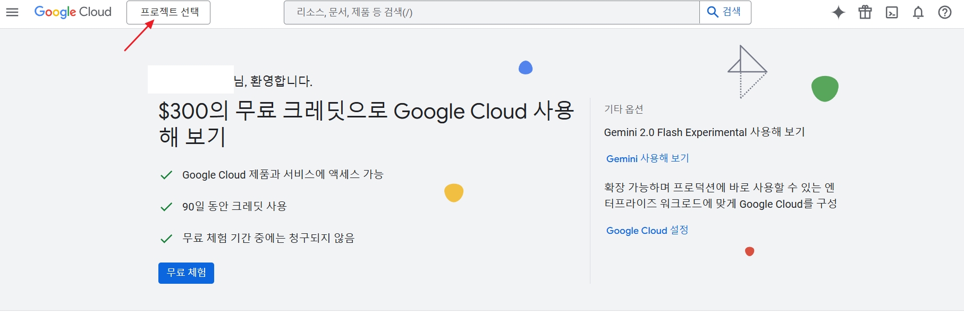Image resolution: width=964 pixels, height=313 pixels.
Task: Click the 무료 체험 기간 중에는 청구되지 않음 text
Action: [x=268, y=238]
